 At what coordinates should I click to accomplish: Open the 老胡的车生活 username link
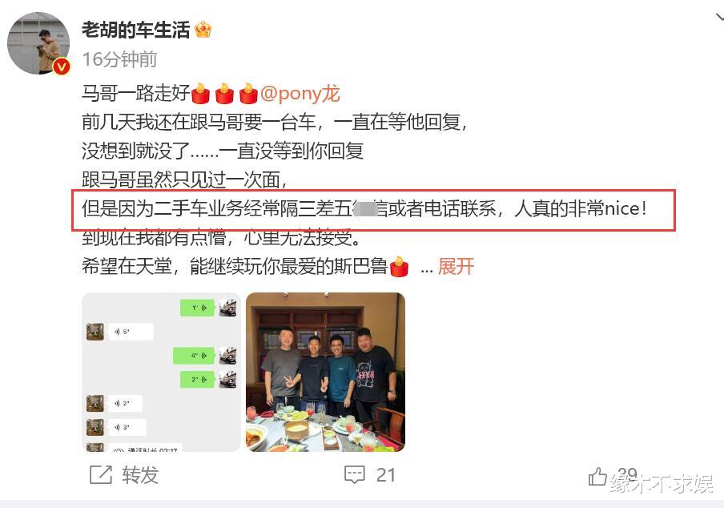point(136,30)
